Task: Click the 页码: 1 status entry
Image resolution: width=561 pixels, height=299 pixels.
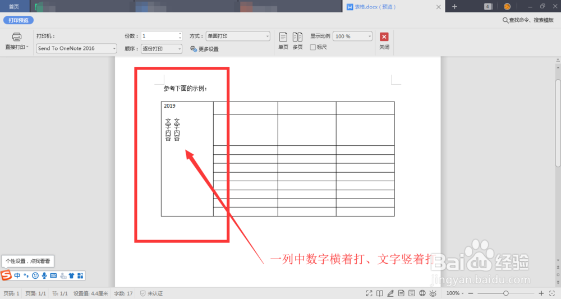Action: click(10, 293)
